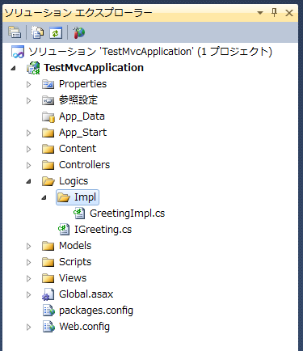The image size is (303, 351).
Task: Select the GreetingImpl.cs file name
Action: coord(127,214)
